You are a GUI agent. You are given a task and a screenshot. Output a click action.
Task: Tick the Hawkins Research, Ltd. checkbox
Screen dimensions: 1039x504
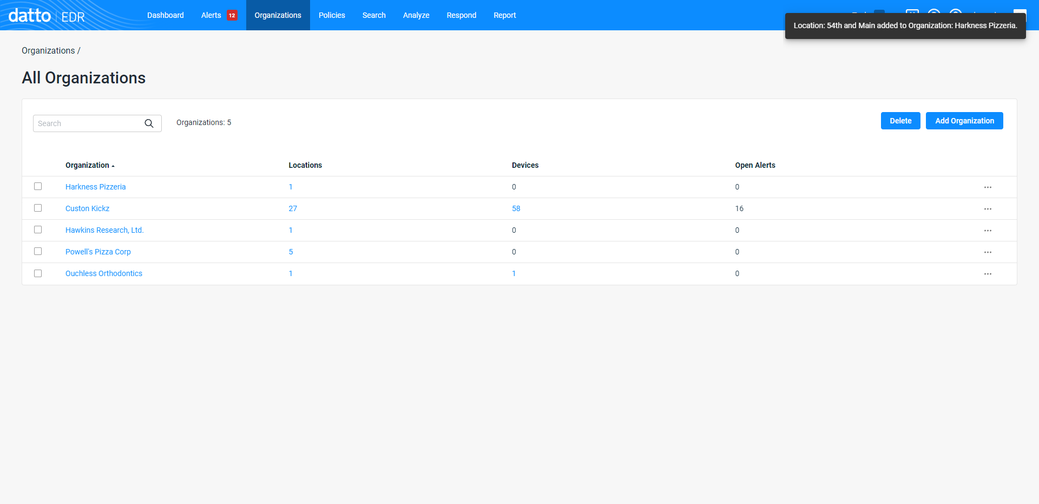tap(38, 230)
